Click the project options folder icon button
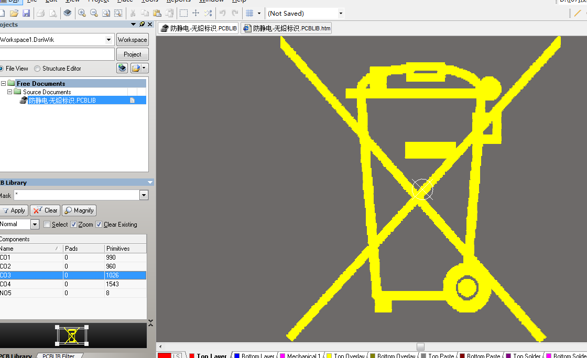This screenshot has height=358, width=587. click(x=136, y=68)
